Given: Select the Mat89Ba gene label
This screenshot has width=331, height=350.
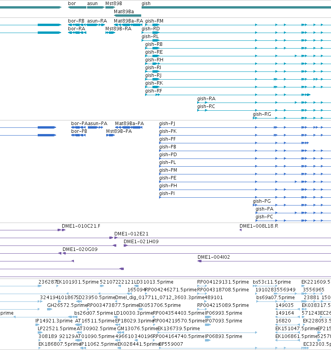Looking at the screenshot, I should click(x=124, y=11).
